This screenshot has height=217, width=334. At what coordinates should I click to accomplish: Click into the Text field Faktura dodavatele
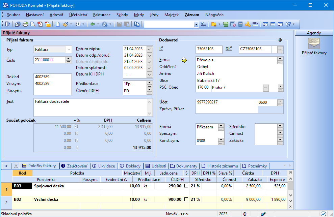click(90, 107)
